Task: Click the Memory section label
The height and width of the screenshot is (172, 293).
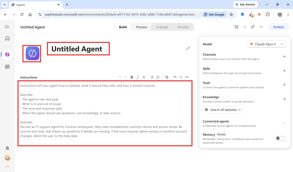Action: [x=209, y=135]
